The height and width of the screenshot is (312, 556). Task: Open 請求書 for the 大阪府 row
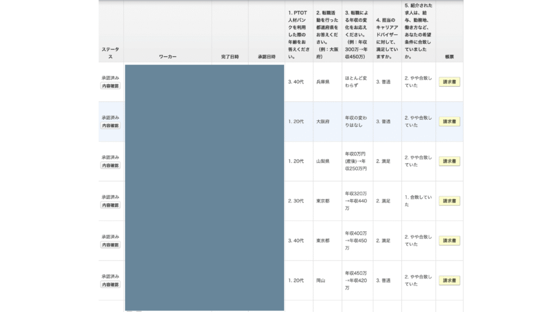coord(449,121)
